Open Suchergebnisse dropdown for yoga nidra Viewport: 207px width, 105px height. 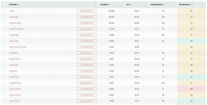pos(87,65)
